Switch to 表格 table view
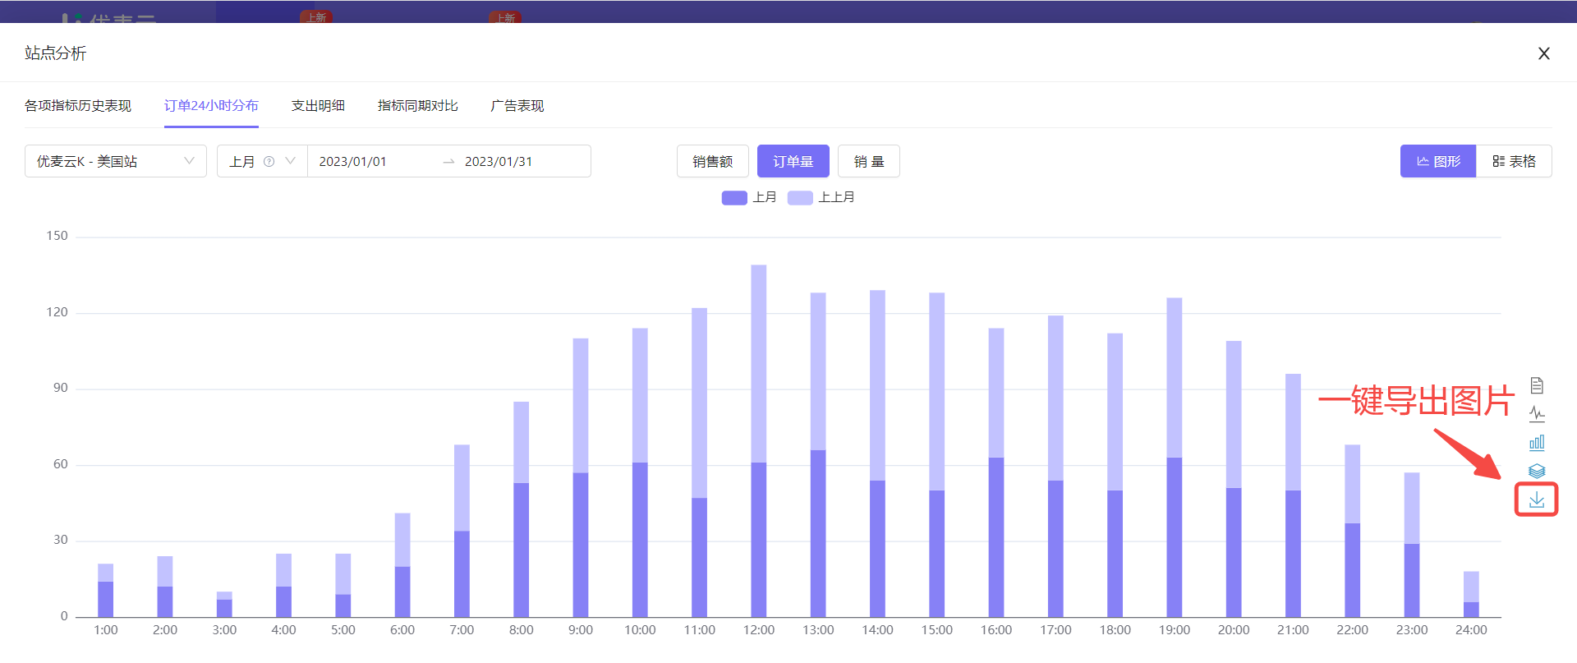This screenshot has width=1577, height=663. tap(1514, 161)
